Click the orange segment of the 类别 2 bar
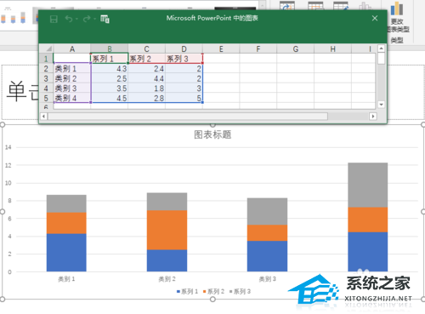The image size is (425, 314). (x=167, y=230)
